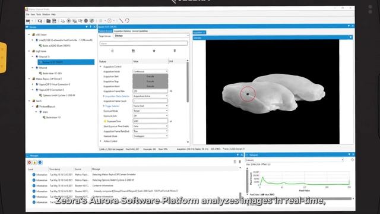The height and width of the screenshot is (214, 380).
Task: Click the dark round globe toolbar icon
Action: (85, 21)
